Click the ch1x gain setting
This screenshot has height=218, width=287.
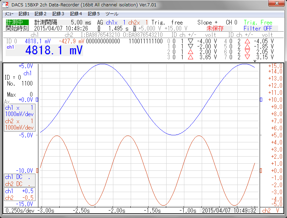point(116,22)
